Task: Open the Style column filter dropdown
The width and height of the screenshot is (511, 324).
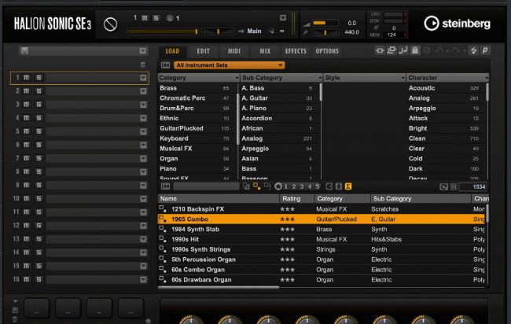Action: 403,78
